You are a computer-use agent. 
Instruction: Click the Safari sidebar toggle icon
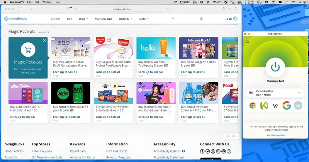pyautogui.click(x=20, y=9)
